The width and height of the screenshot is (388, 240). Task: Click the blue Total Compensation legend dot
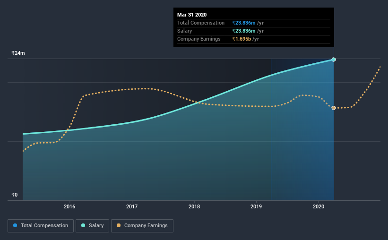(x=15, y=225)
